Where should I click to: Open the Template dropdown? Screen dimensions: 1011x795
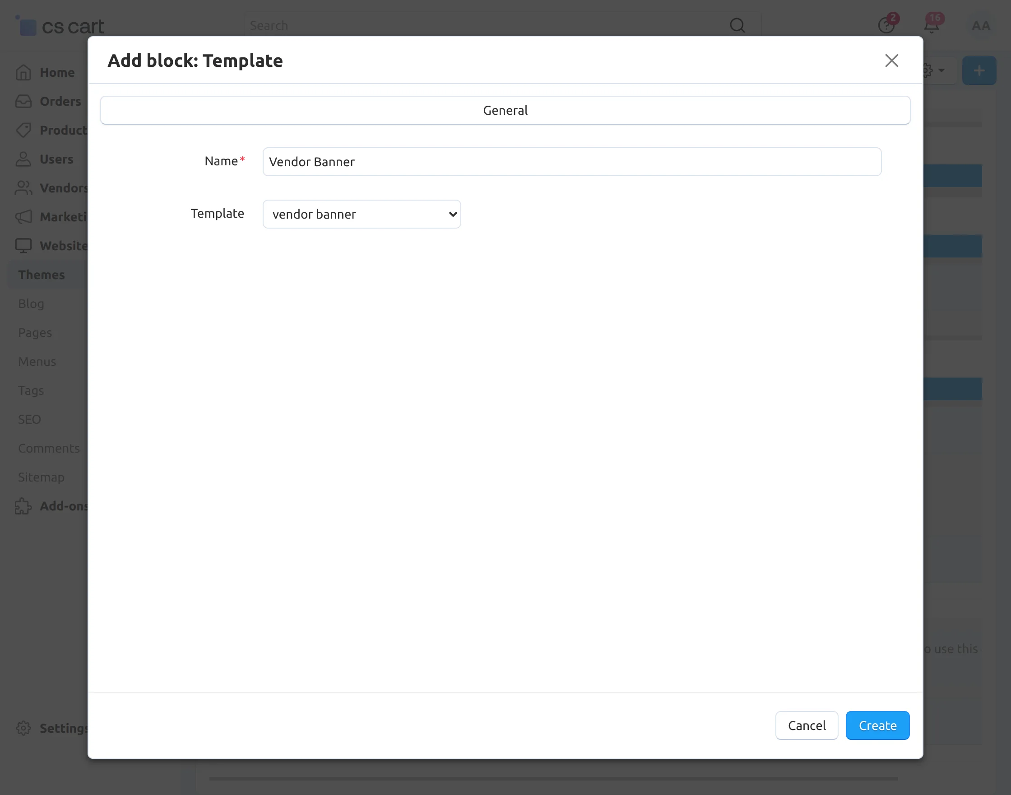(362, 214)
